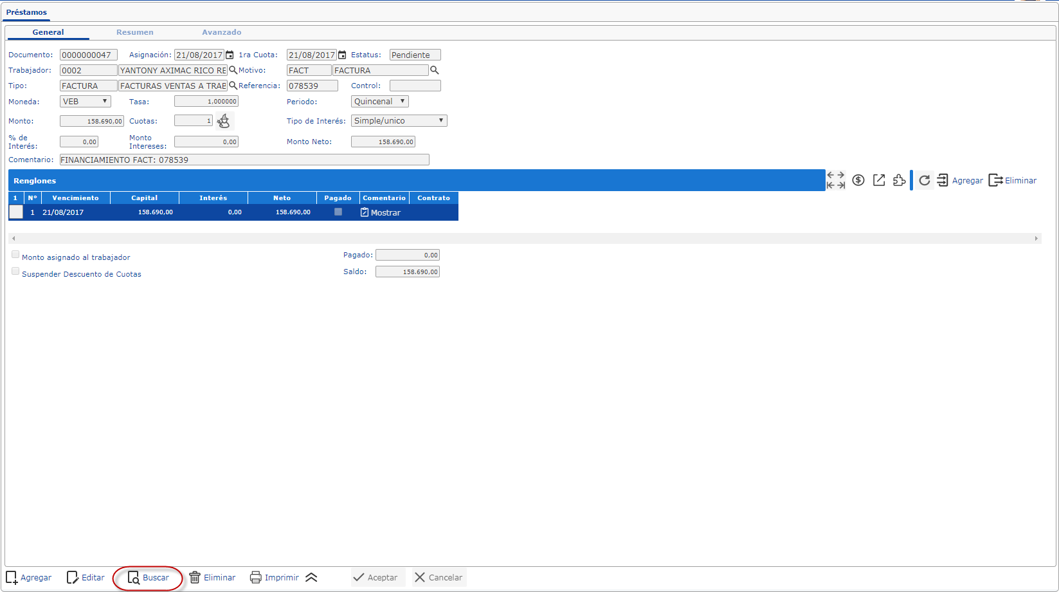Click the search magnifier beside Trabajador name
The height and width of the screenshot is (592, 1059).
click(x=233, y=70)
